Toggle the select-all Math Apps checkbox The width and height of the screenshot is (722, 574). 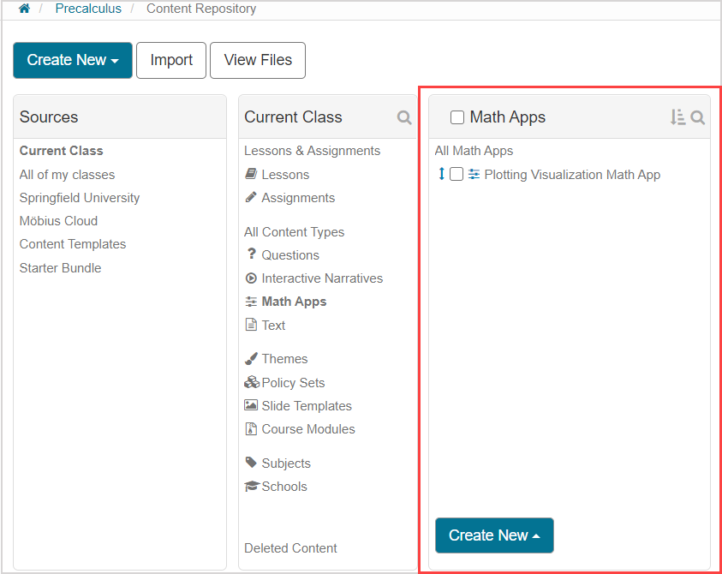coord(457,117)
